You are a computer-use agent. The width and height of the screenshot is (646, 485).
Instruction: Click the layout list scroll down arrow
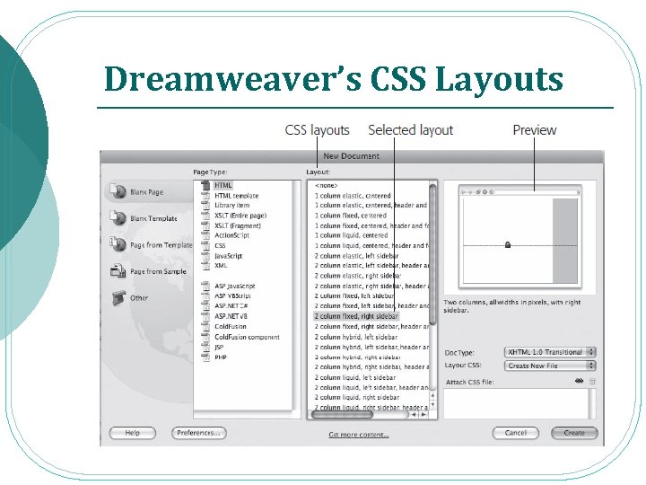pos(432,404)
